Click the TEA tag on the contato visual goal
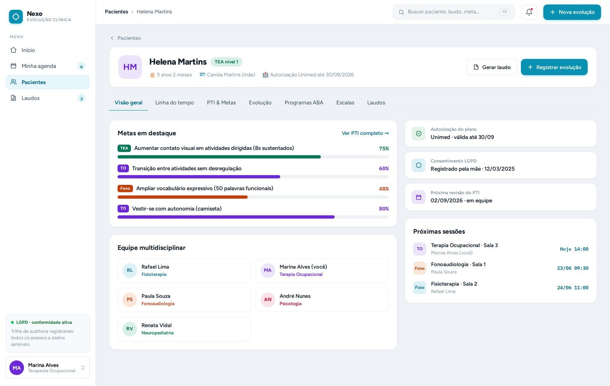The image size is (610, 386). [124, 148]
